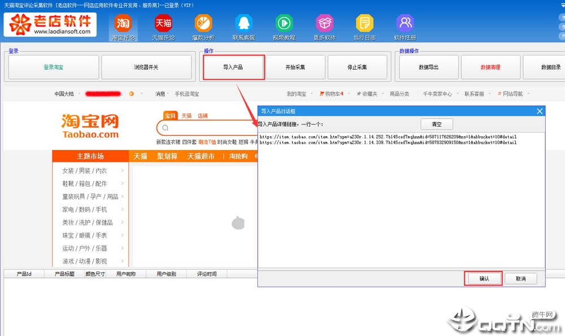Open the 天猫 nav item in orange bar

[141, 156]
